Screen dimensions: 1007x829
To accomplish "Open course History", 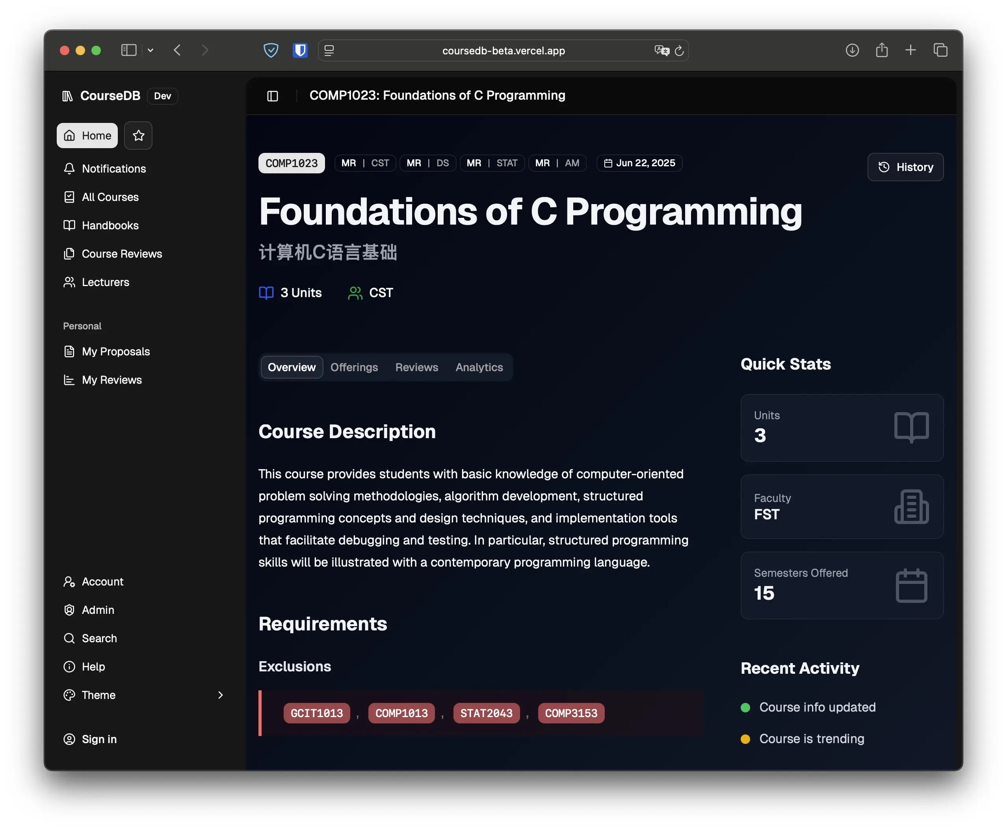I will 905,167.
